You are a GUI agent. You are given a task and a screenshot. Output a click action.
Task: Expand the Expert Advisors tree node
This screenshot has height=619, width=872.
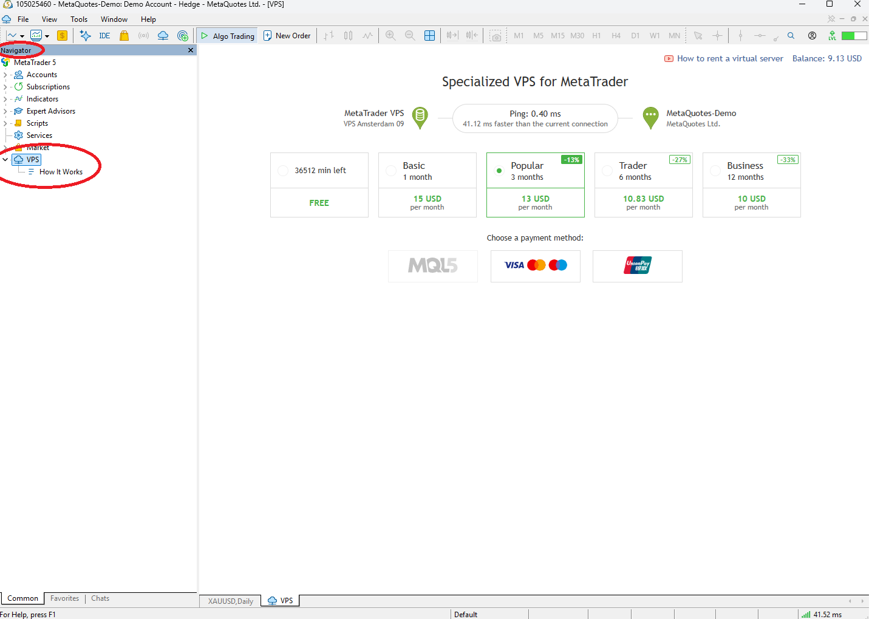[x=5, y=111]
